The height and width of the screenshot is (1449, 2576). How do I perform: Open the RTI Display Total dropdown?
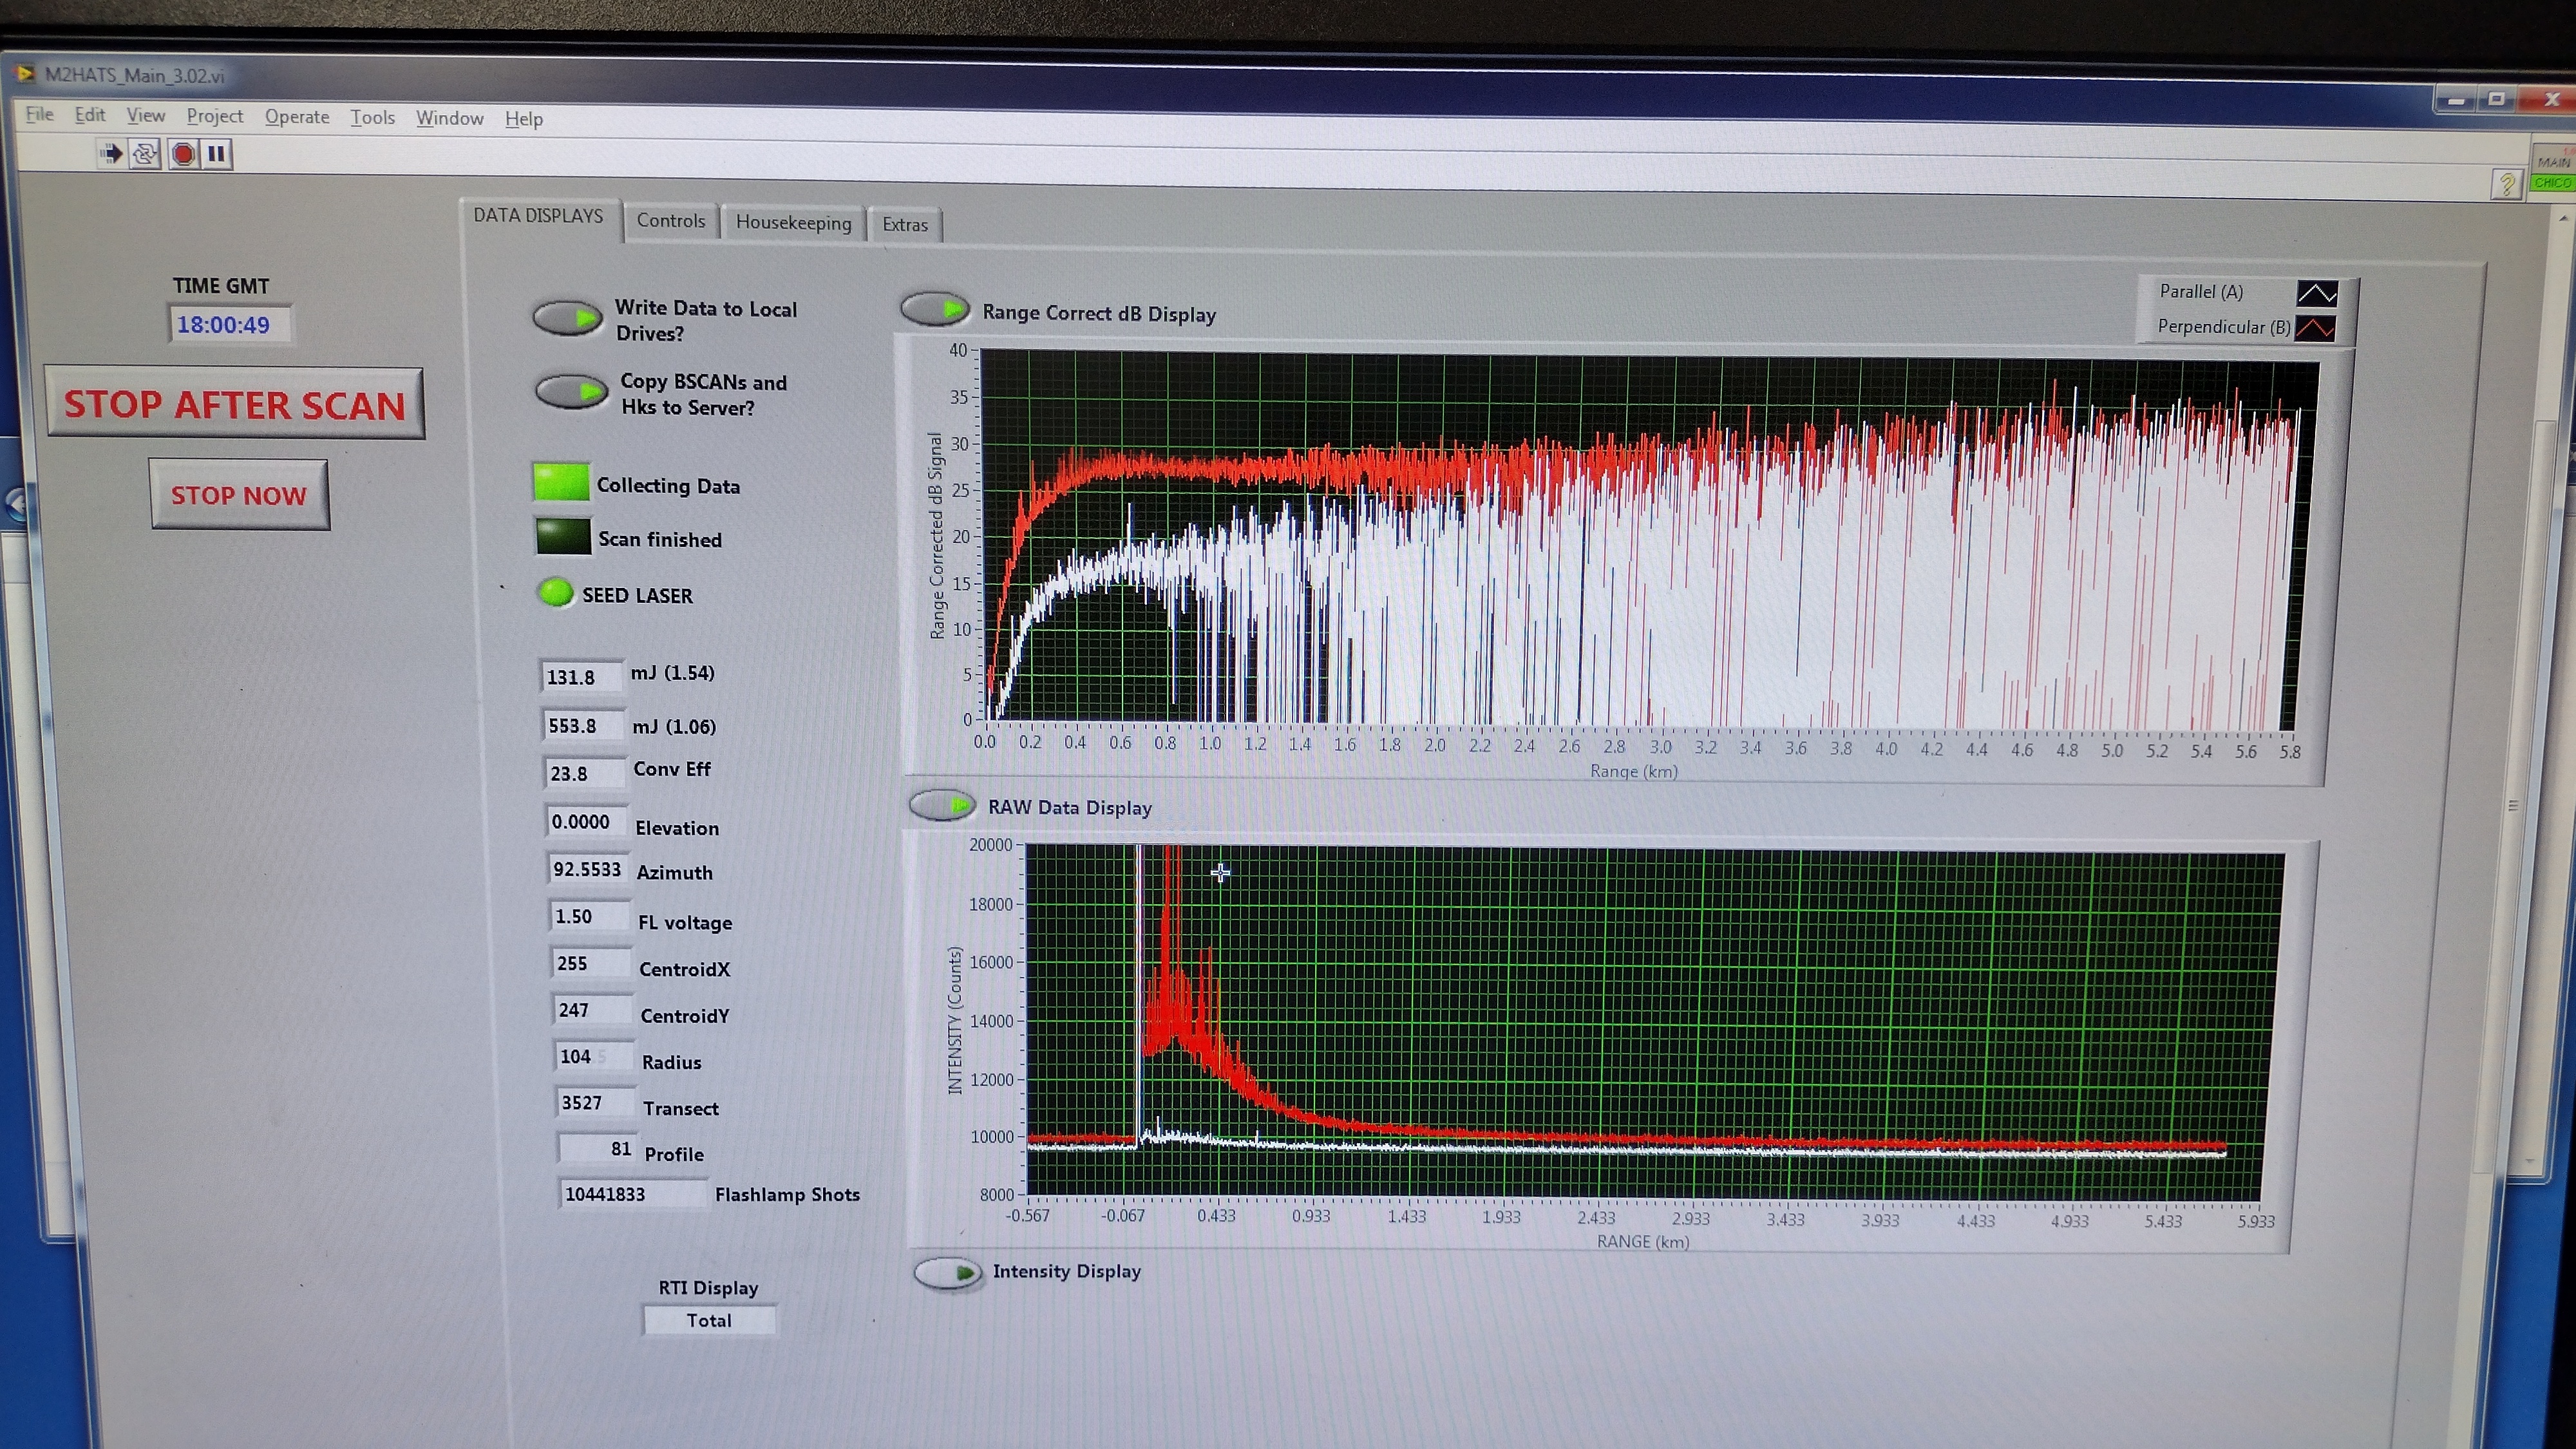click(709, 1320)
